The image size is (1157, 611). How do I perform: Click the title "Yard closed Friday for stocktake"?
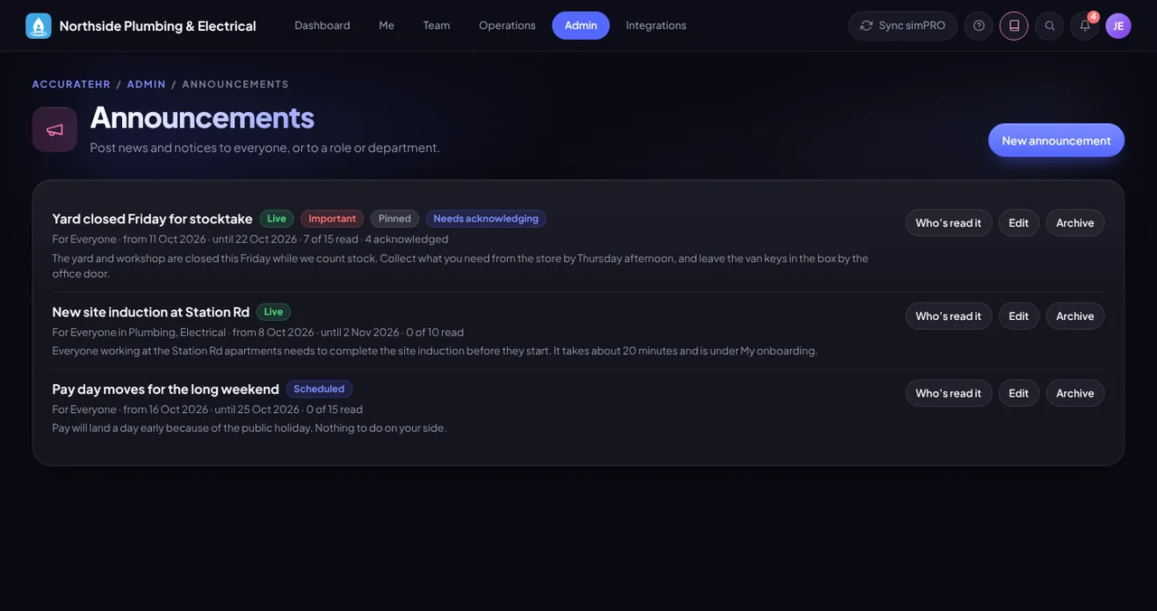click(x=153, y=219)
